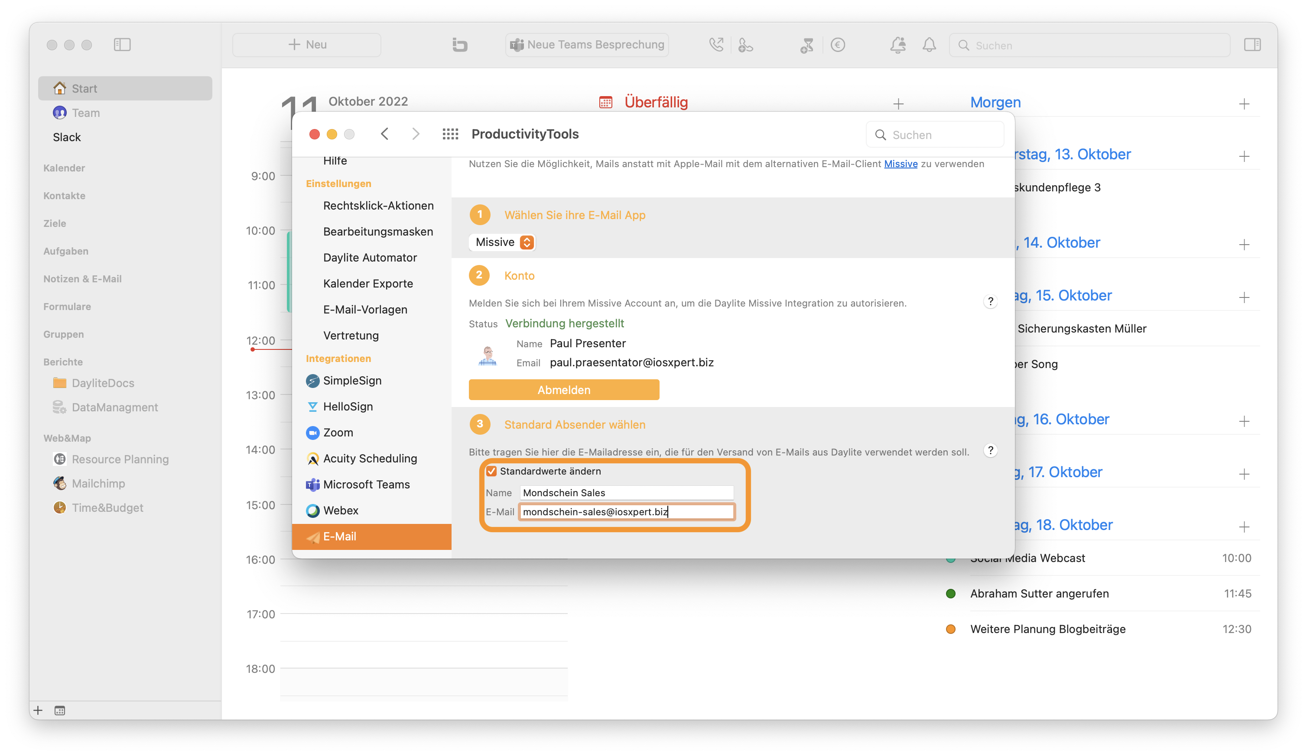Click the E-Mail sender address field
Image resolution: width=1307 pixels, height=756 pixels.
pos(627,512)
